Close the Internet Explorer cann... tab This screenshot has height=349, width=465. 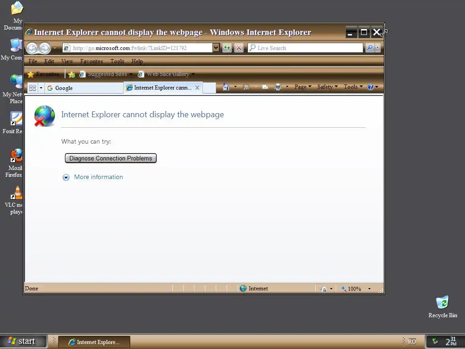coord(197,88)
